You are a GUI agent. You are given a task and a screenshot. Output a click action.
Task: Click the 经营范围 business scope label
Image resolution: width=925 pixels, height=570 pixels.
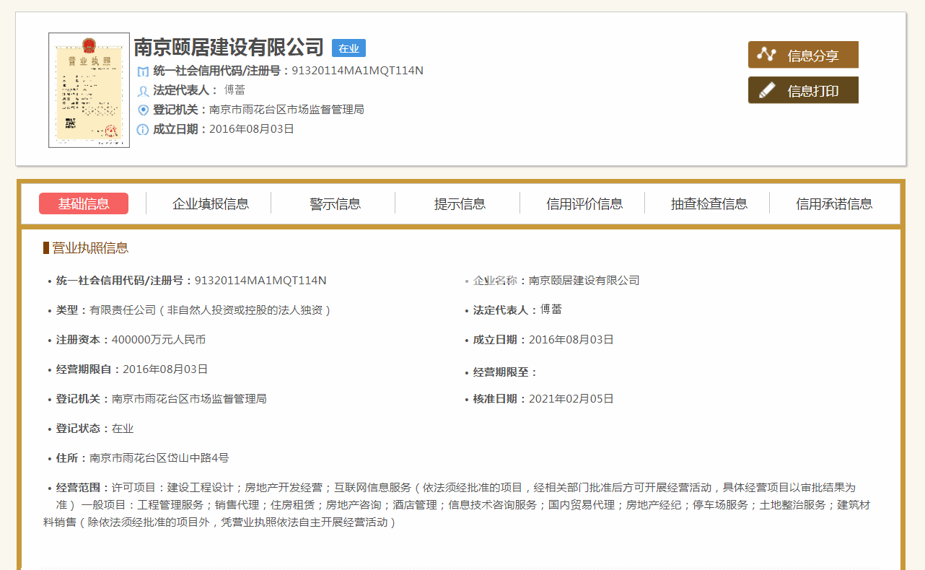click(x=83, y=488)
